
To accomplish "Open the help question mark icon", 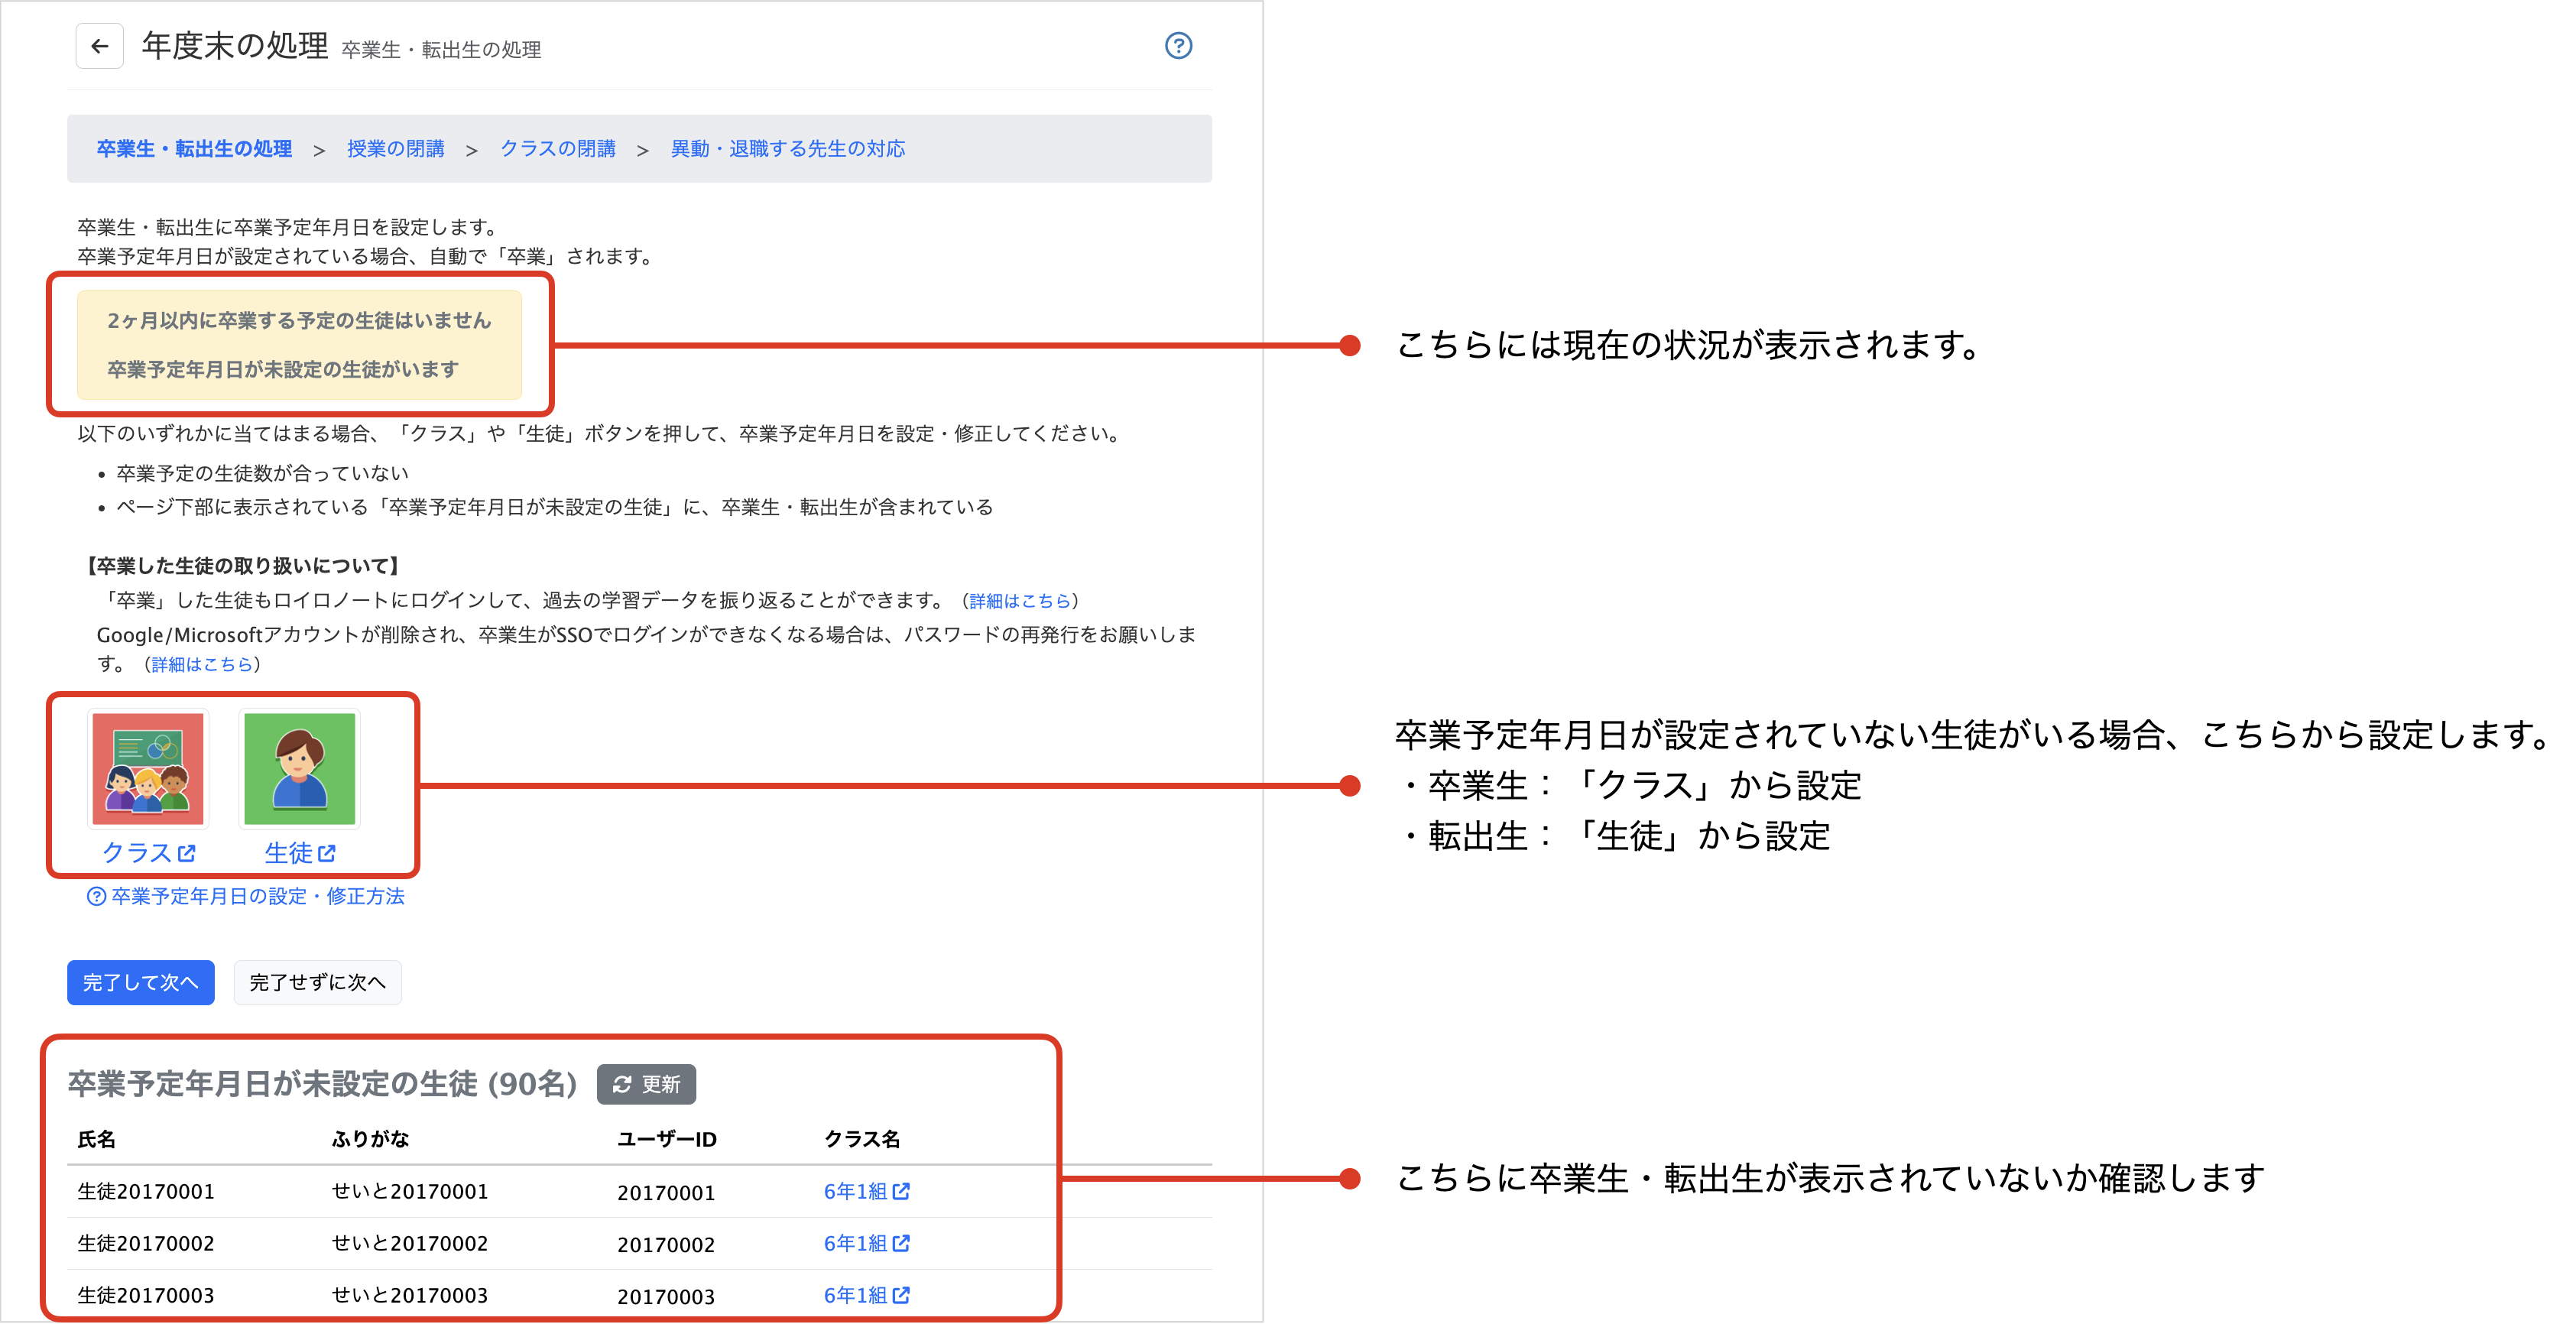I will coord(1178,46).
